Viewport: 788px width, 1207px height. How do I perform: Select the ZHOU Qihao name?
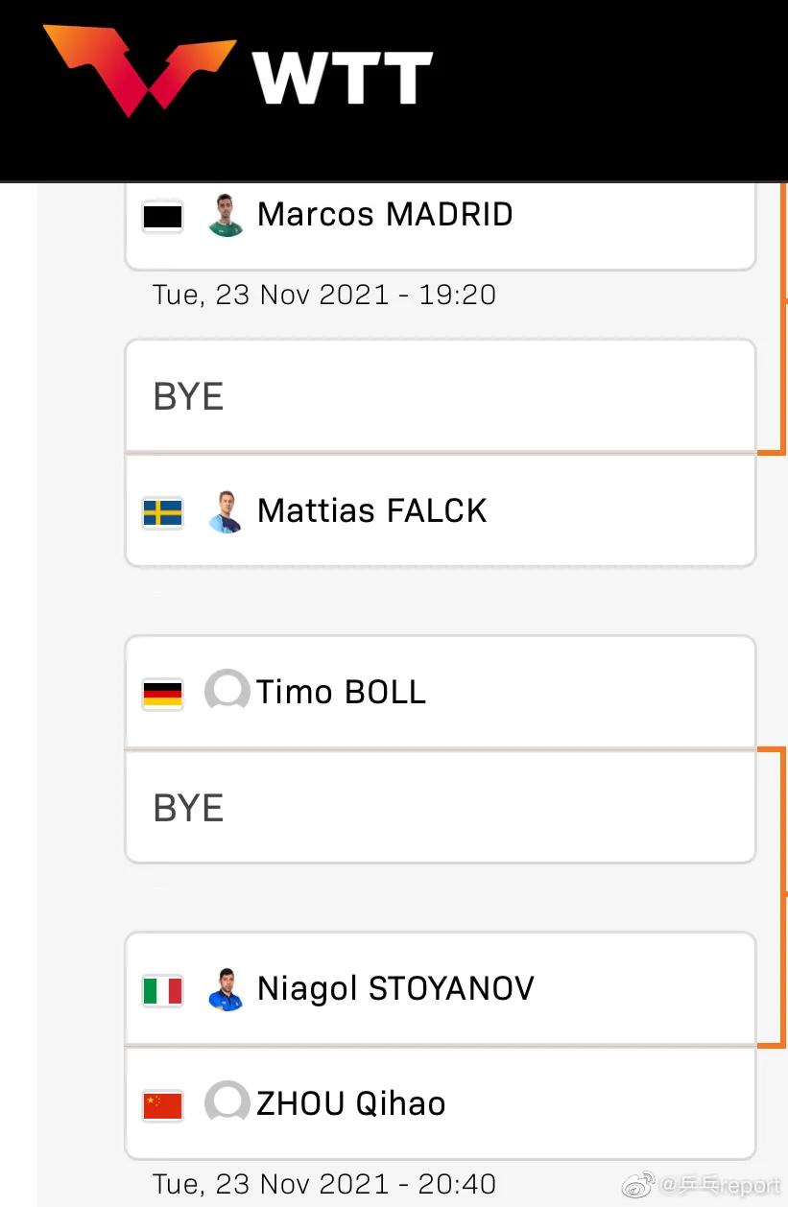point(351,1103)
